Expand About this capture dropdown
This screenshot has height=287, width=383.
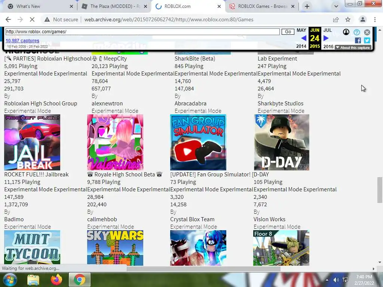(x=353, y=47)
